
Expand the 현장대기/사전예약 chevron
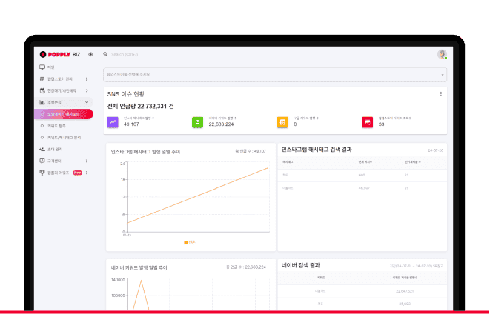87,90
